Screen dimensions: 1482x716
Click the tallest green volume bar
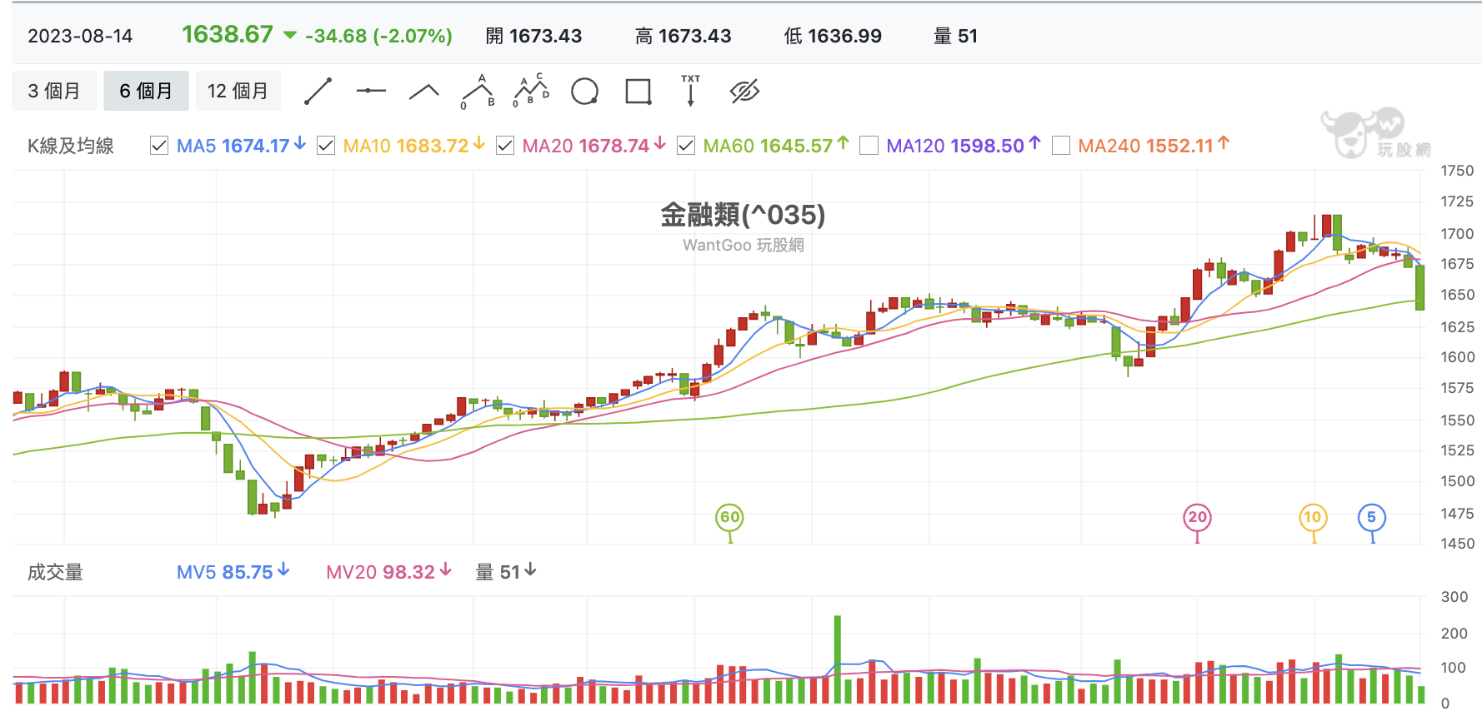(x=838, y=659)
